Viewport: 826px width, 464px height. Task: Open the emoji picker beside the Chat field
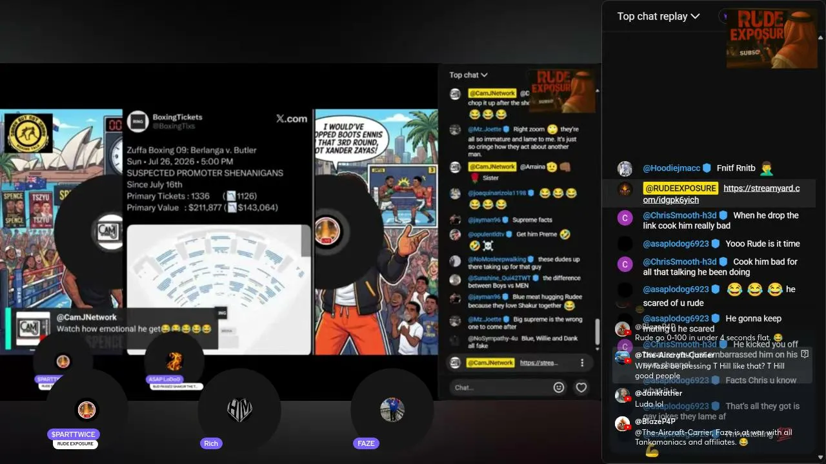pos(559,387)
